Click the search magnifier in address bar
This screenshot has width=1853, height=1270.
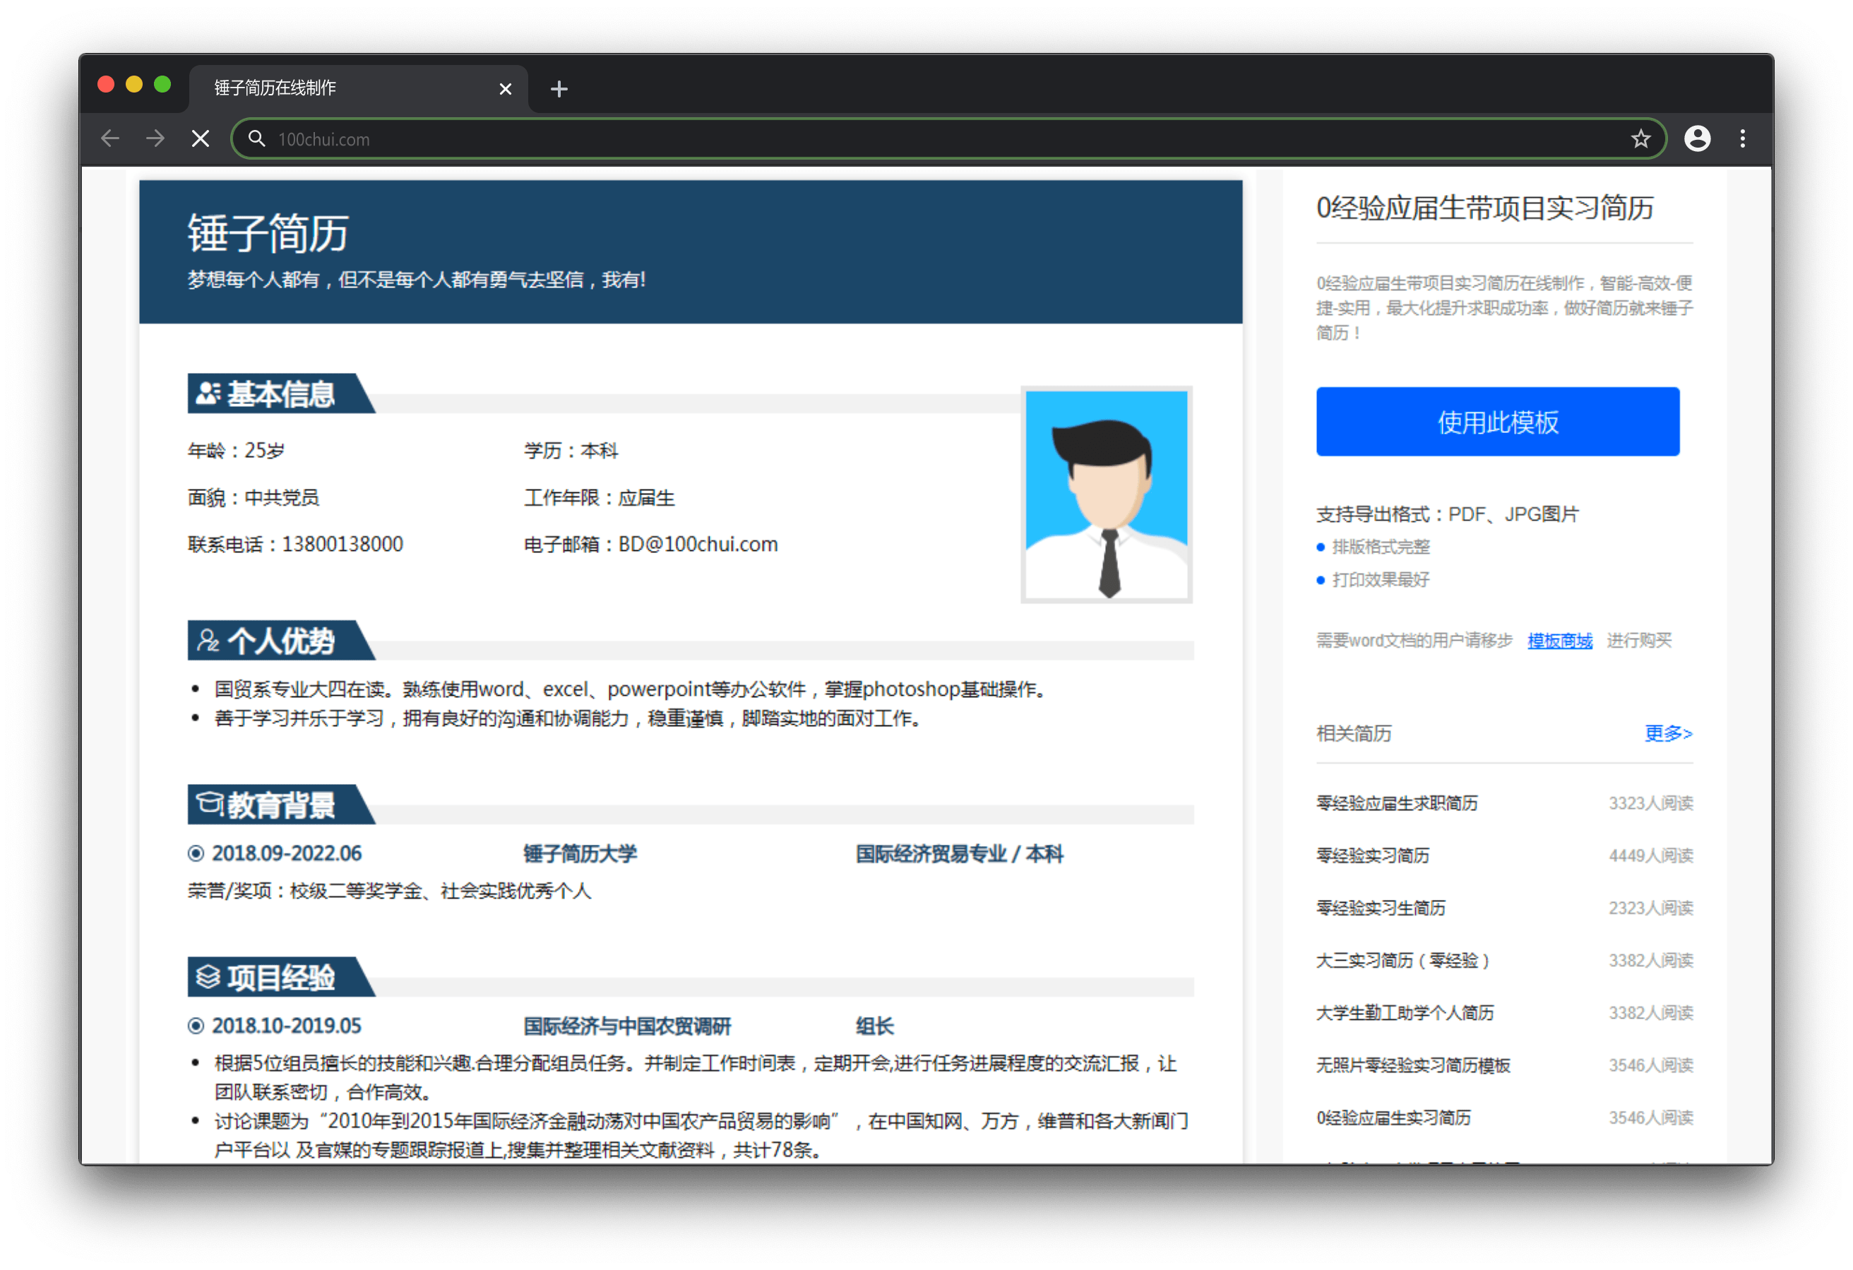pyautogui.click(x=257, y=139)
